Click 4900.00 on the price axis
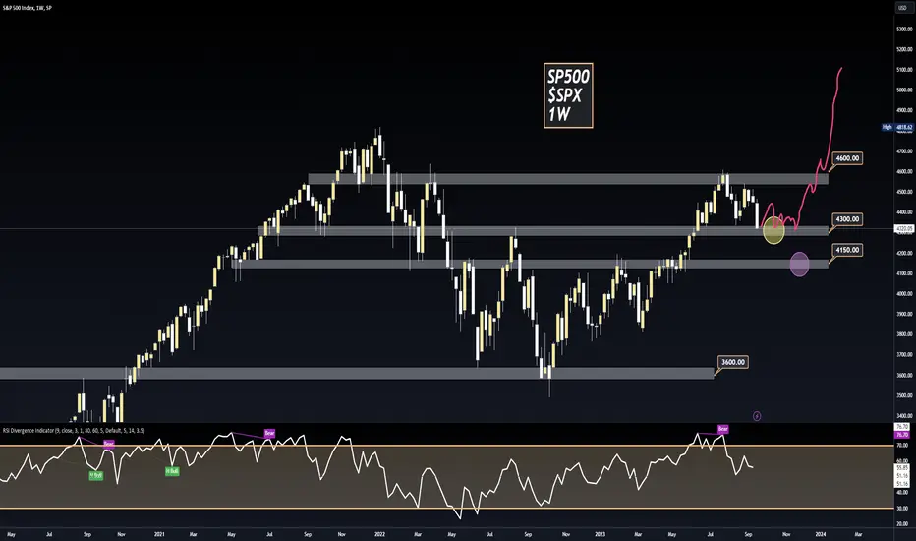The image size is (916, 541). (x=904, y=110)
